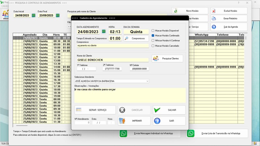Click Enviar Mensagem Individual via WhatsApp

coord(150,133)
